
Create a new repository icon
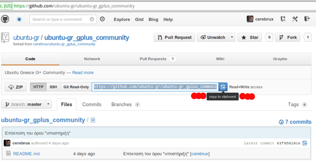pos(283,19)
